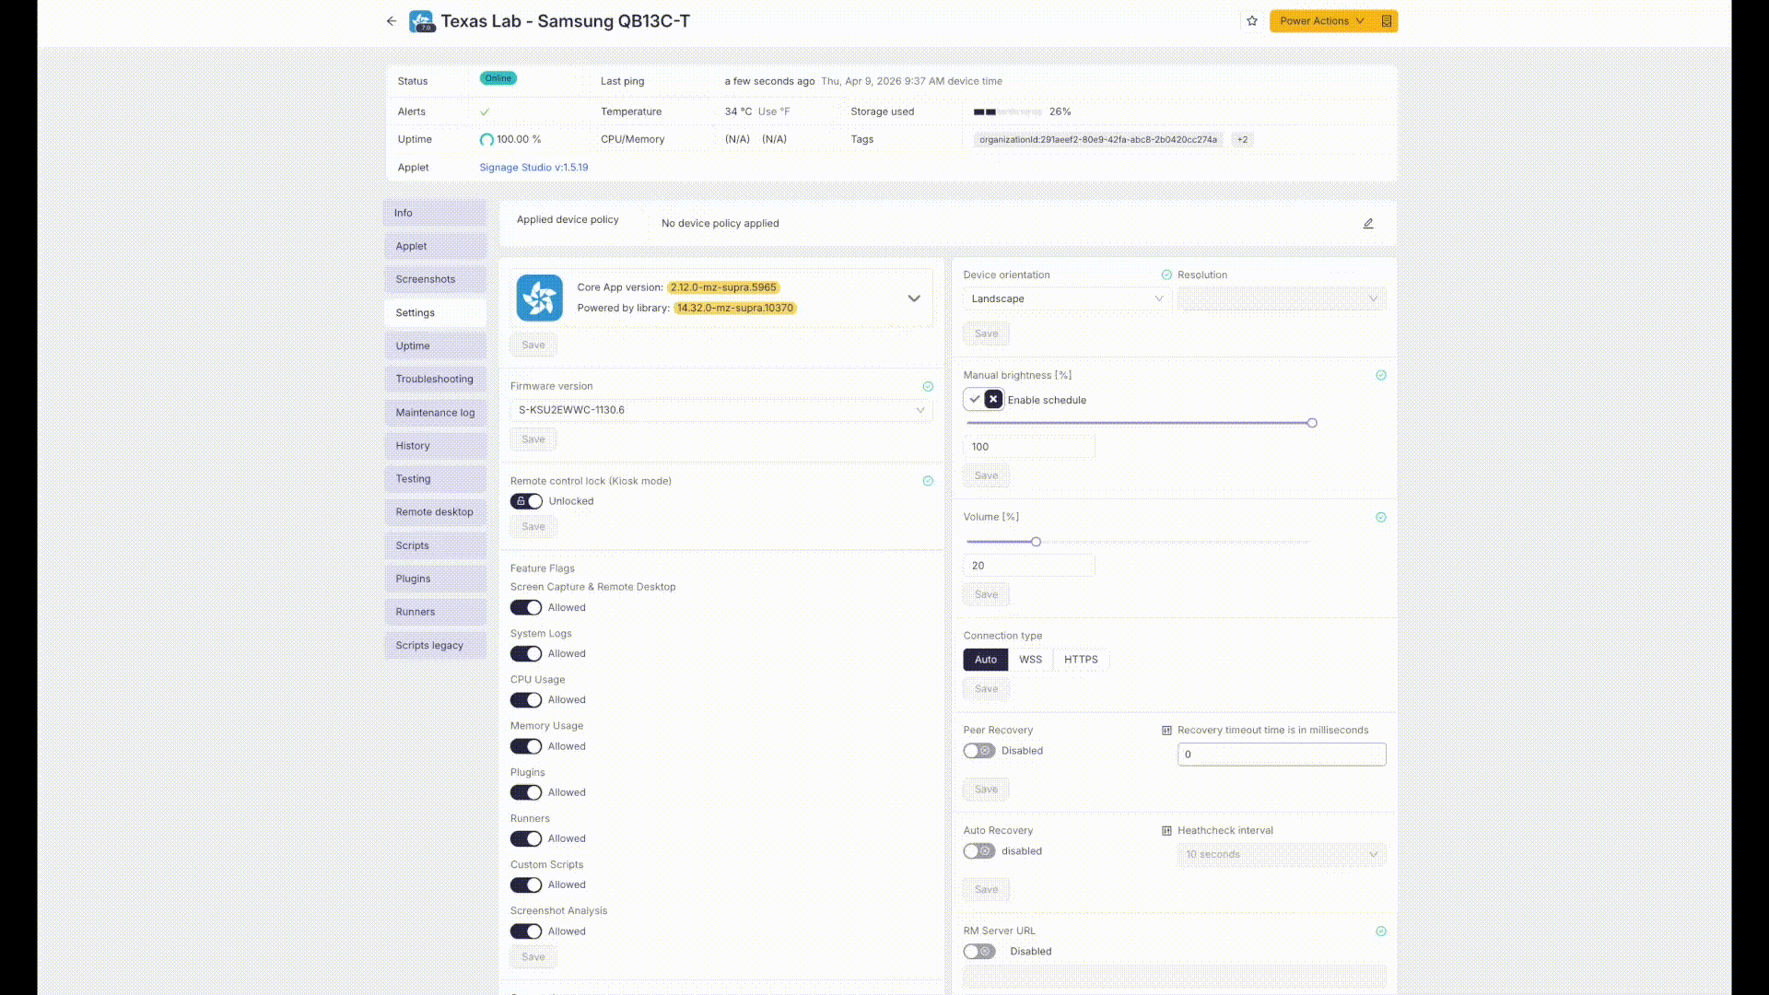
Task: Click the RM Server URL status check icon
Action: tap(1381, 931)
